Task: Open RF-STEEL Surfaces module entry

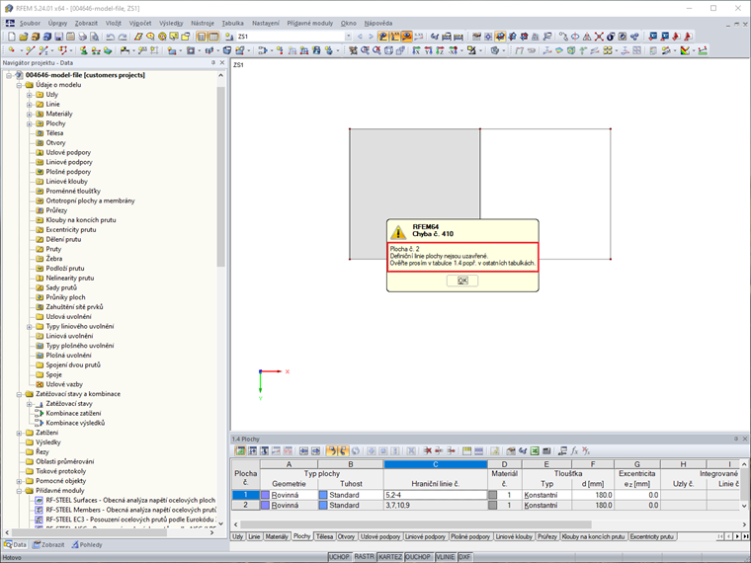Action: [x=130, y=500]
